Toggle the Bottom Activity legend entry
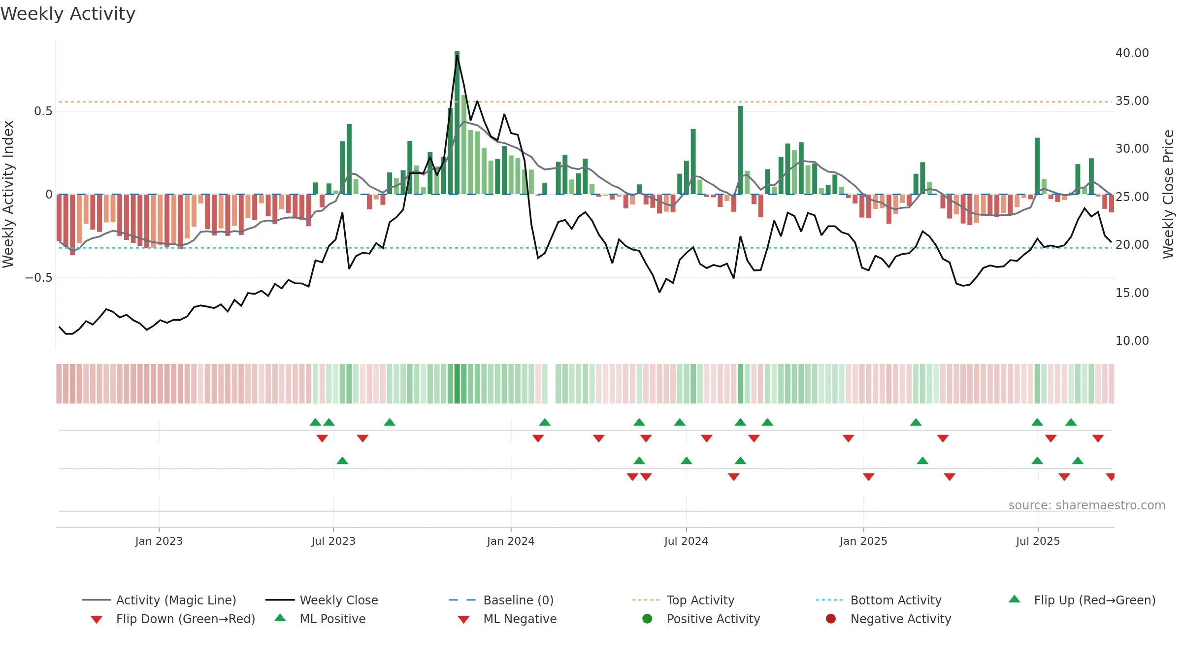This screenshot has height=665, width=1182. pyautogui.click(x=895, y=600)
